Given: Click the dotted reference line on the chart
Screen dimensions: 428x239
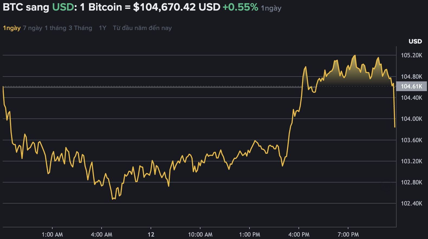Looking at the screenshot, I should [x=190, y=87].
